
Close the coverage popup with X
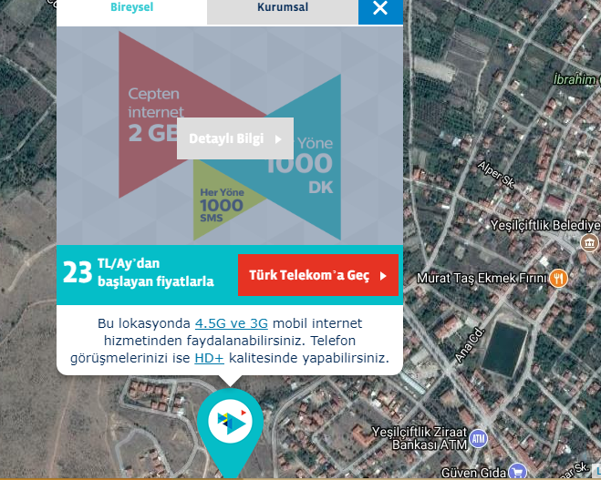[380, 8]
